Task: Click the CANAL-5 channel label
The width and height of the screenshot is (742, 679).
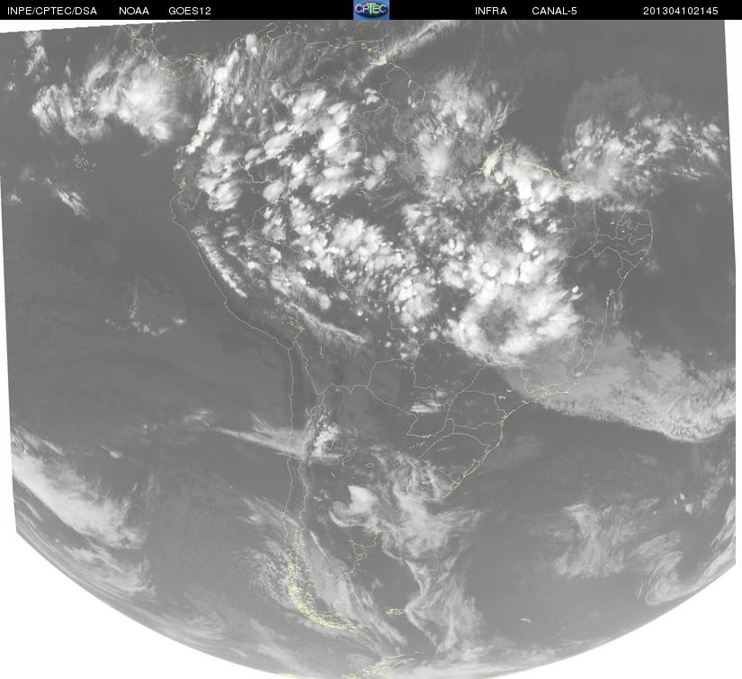Action: coord(554,11)
